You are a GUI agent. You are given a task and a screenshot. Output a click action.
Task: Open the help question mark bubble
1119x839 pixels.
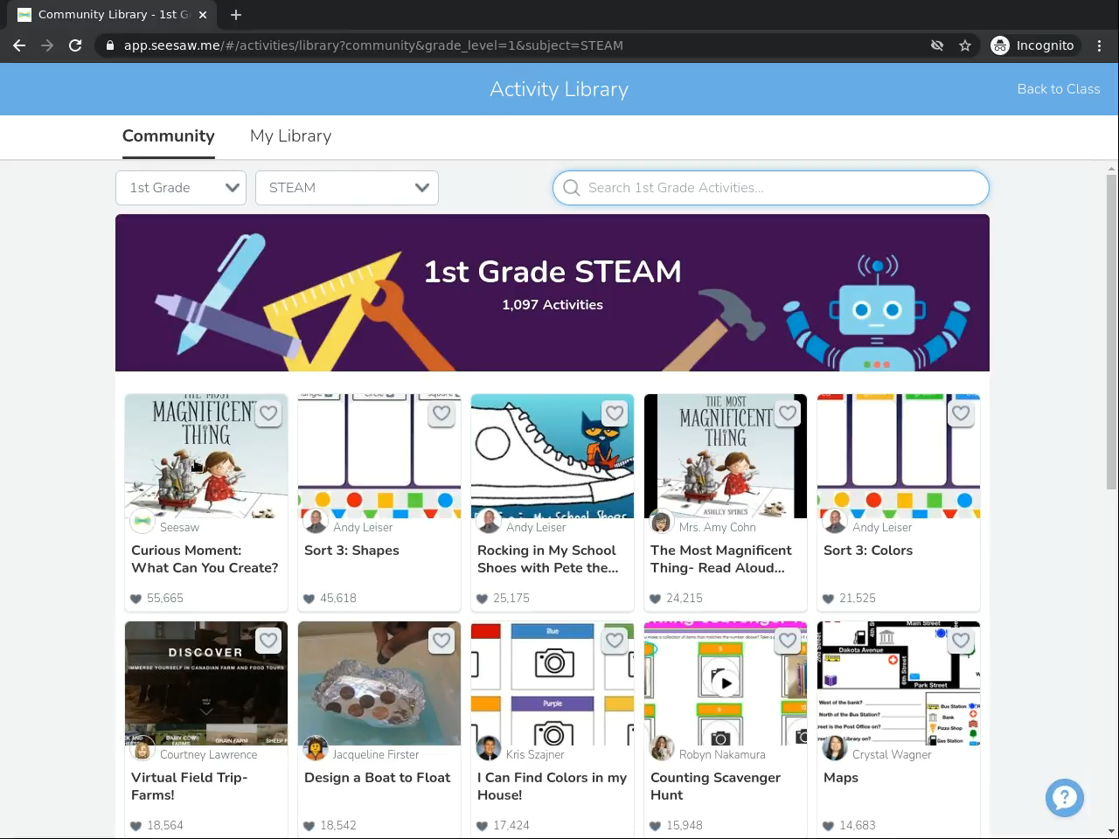[1065, 797]
